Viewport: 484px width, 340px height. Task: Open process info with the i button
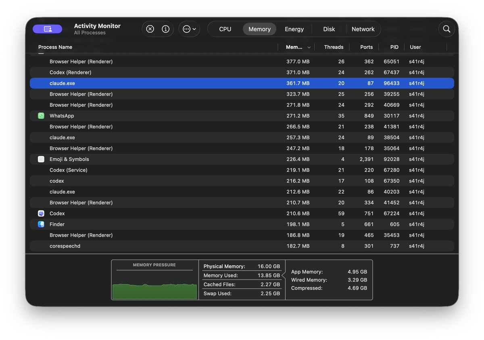[x=165, y=29]
